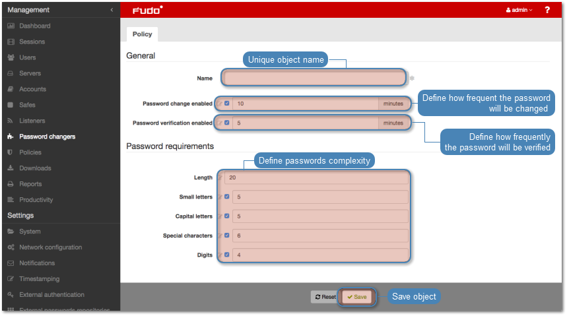Open help via the question mark icon

[x=547, y=10]
